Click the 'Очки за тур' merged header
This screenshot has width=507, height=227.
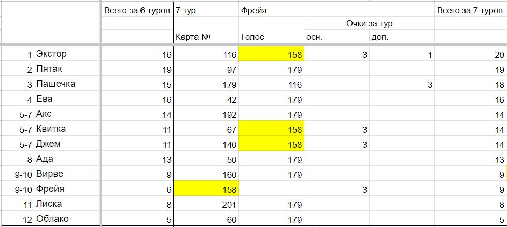[x=369, y=24]
